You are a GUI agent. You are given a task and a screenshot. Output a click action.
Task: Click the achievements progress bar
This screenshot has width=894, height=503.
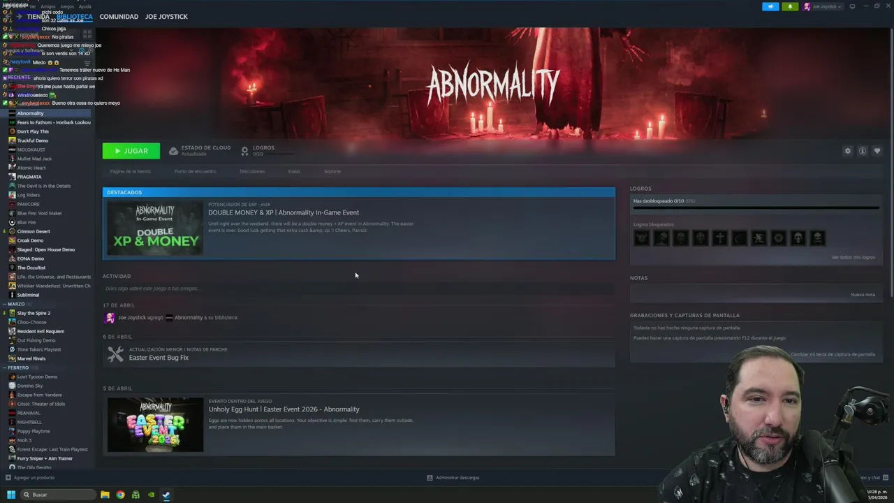point(756,207)
